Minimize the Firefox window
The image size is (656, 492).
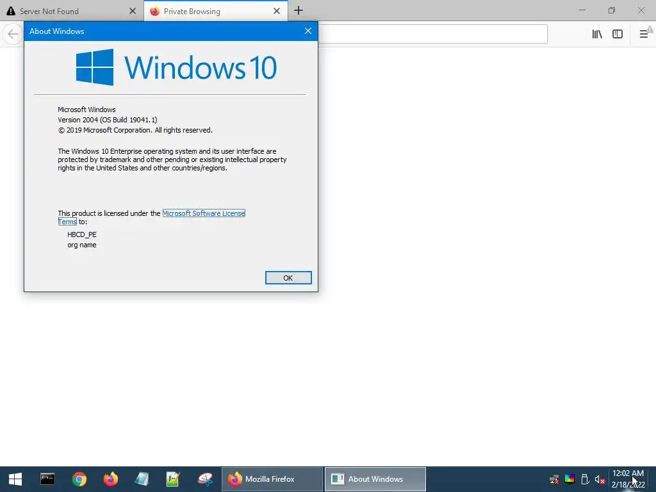pos(582,10)
